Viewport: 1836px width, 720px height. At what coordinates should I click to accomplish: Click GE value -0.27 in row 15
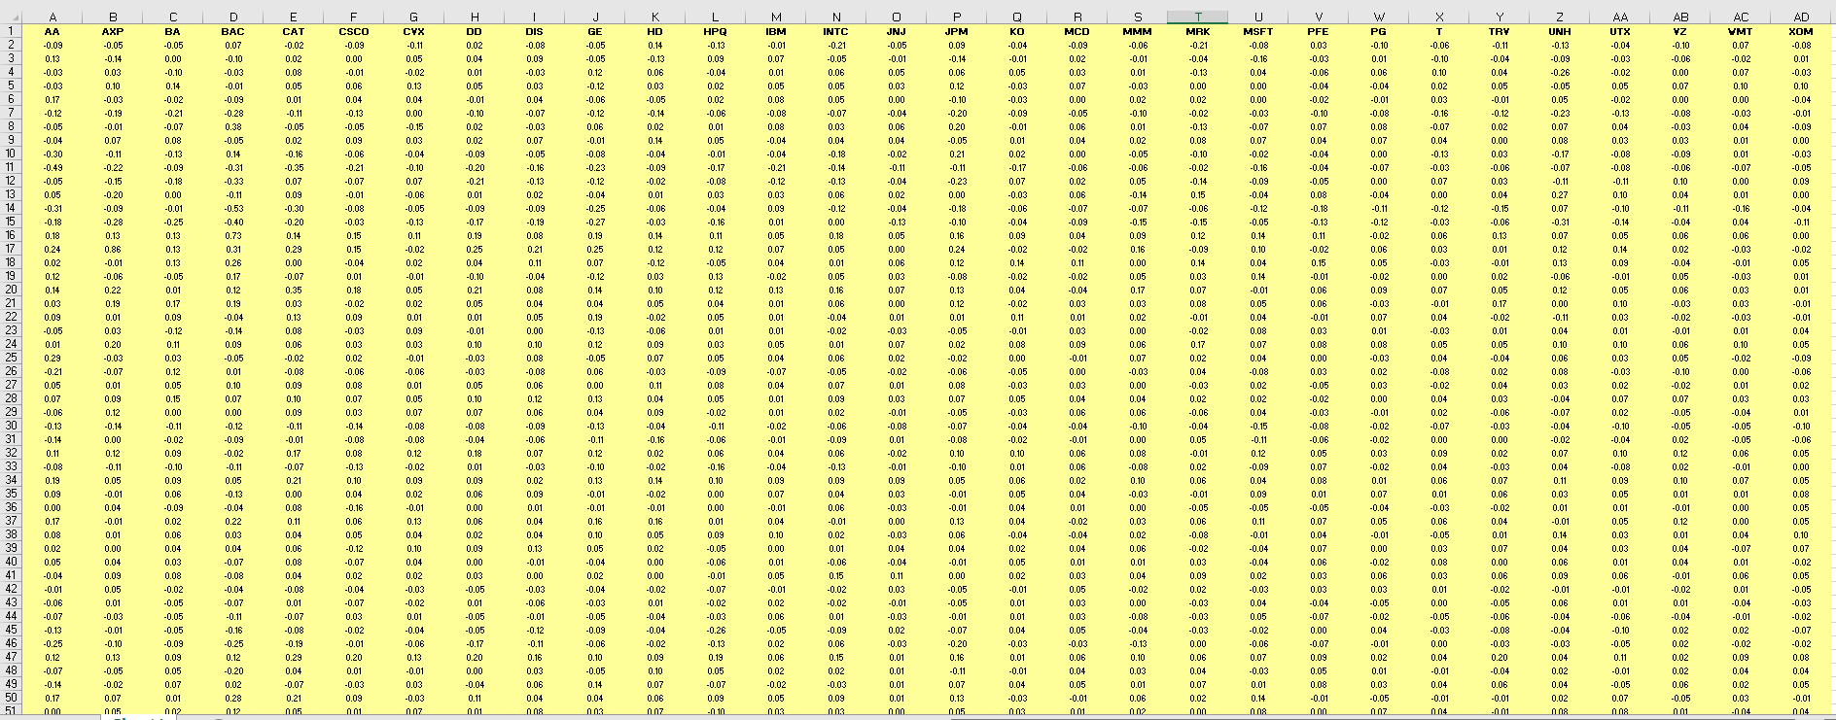coord(595,222)
